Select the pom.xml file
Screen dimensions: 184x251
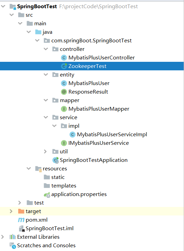pos(37,220)
